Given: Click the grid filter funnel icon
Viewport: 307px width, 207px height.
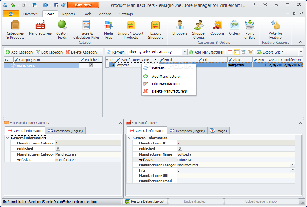Looking at the screenshot, I should click(243, 52).
